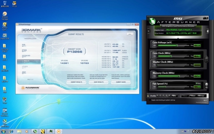Click the Fan Speed value field
The height and width of the screenshot is (134, 214).
(x=197, y=87)
